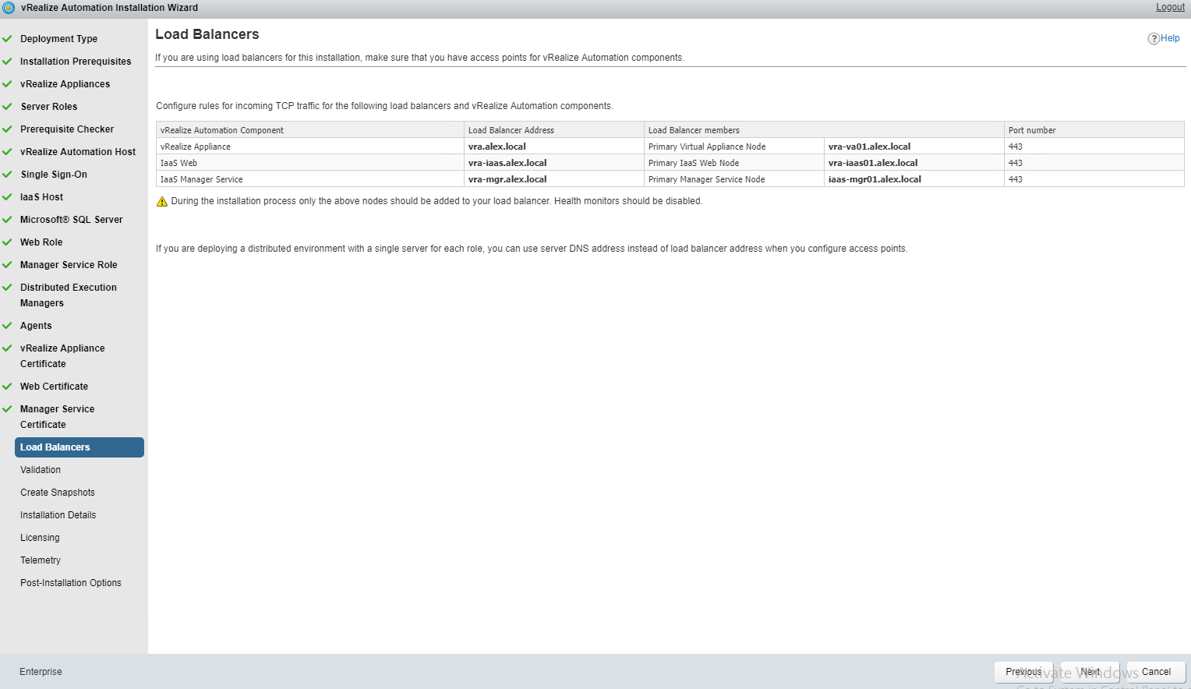The width and height of the screenshot is (1191, 689).
Task: Go to the Single Sign-On step
Action: (54, 175)
